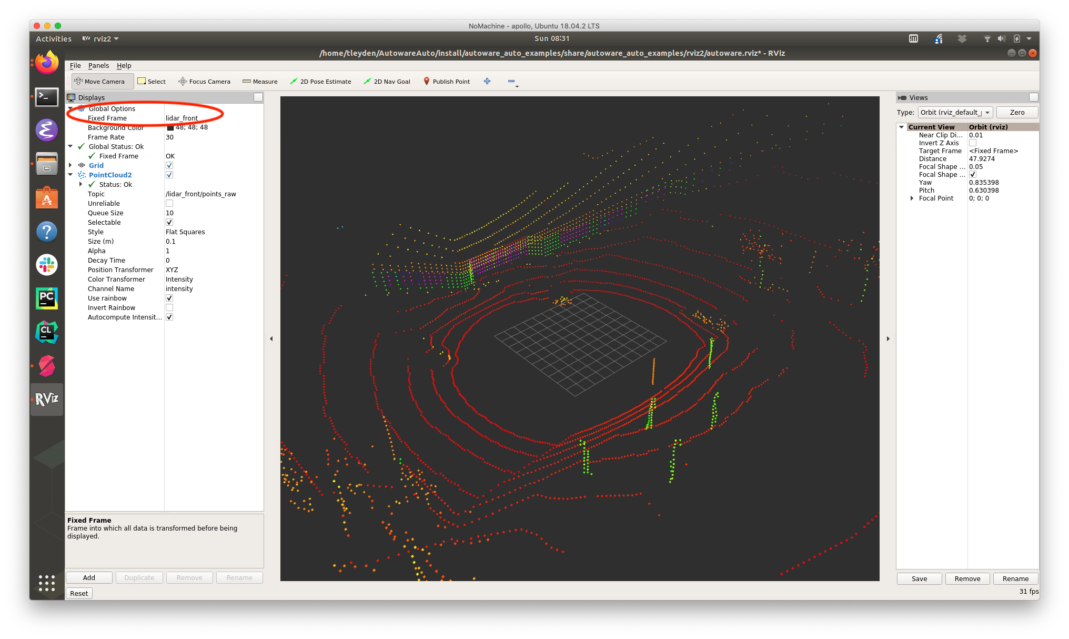Open Files manager from the dock
The image size is (1069, 639).
(x=47, y=164)
